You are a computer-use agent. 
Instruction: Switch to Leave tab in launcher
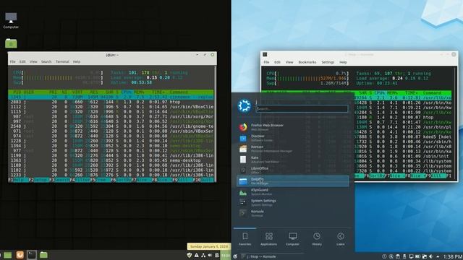click(x=341, y=239)
